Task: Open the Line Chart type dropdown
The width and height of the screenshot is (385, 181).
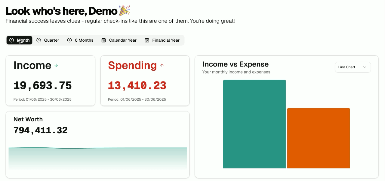Action: (353, 67)
